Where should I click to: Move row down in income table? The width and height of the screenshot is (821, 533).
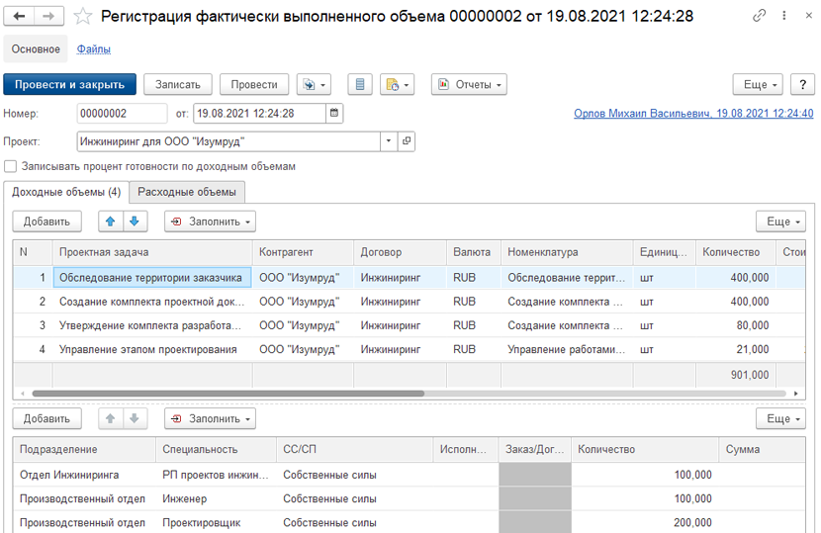pos(135,222)
